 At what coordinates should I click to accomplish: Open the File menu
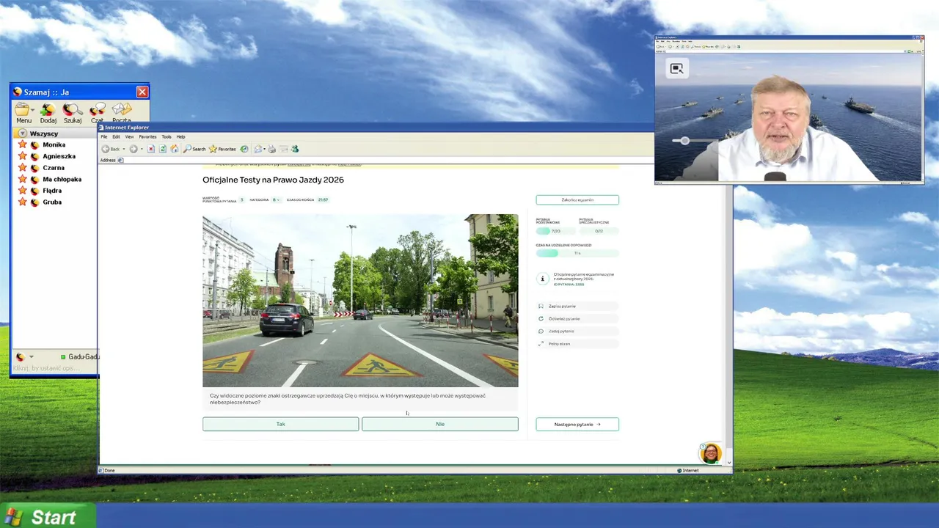tap(104, 136)
